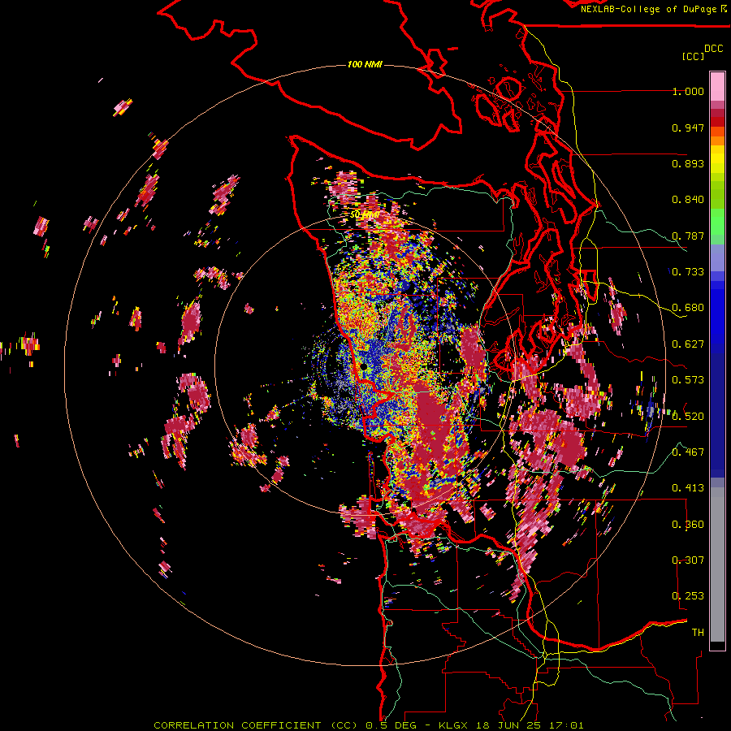The width and height of the screenshot is (731, 731).
Task: Select the 0.253 legend value
Action: [688, 596]
